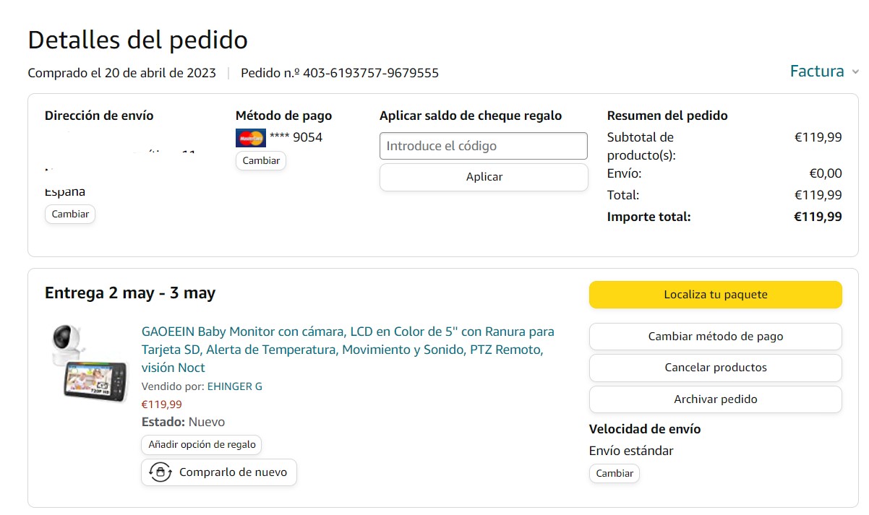This screenshot has height=515, width=869.
Task: Click Cancelar productos button
Action: point(715,368)
